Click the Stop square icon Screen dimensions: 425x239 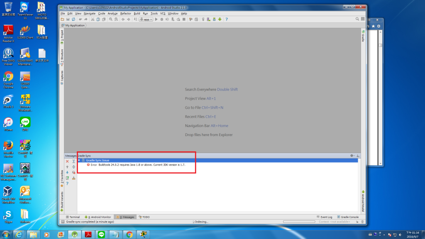coord(184,19)
